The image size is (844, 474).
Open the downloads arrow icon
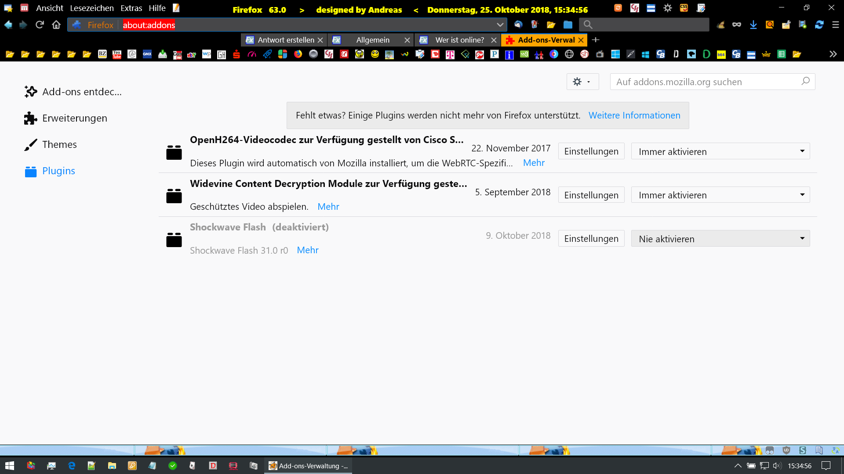coord(753,25)
